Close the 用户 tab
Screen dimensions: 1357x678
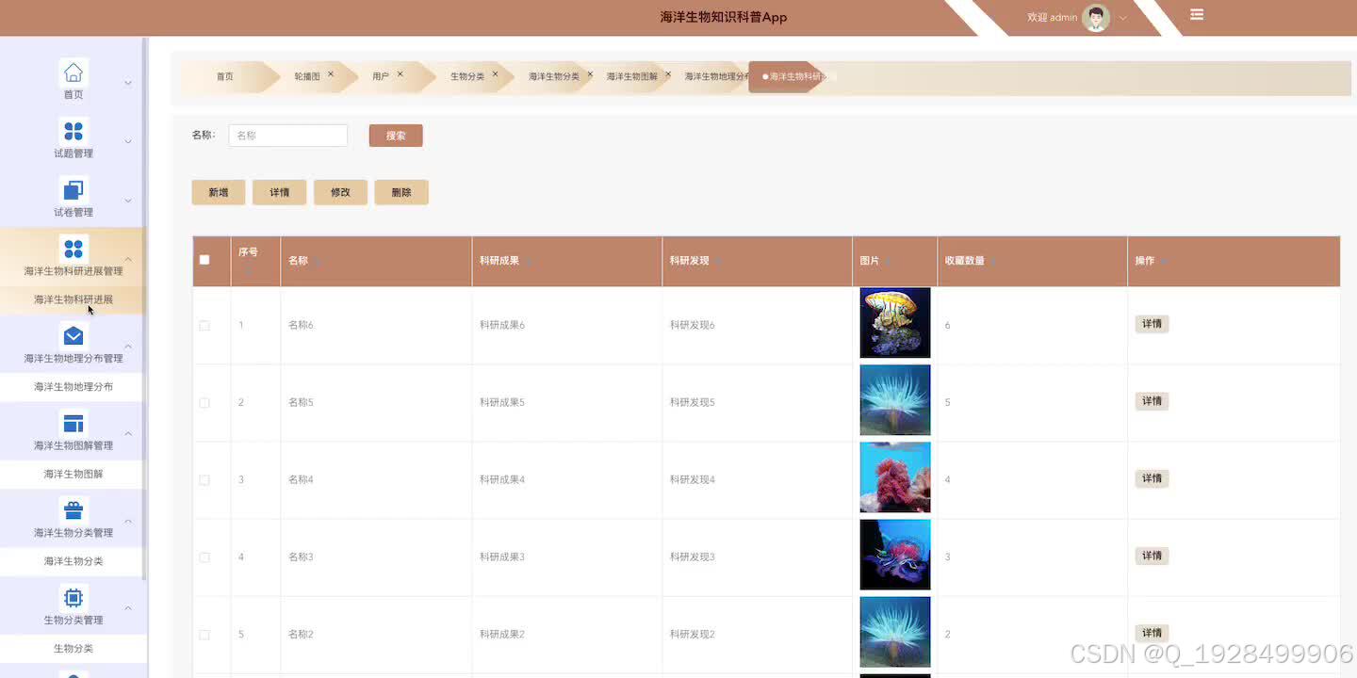pyautogui.click(x=400, y=74)
